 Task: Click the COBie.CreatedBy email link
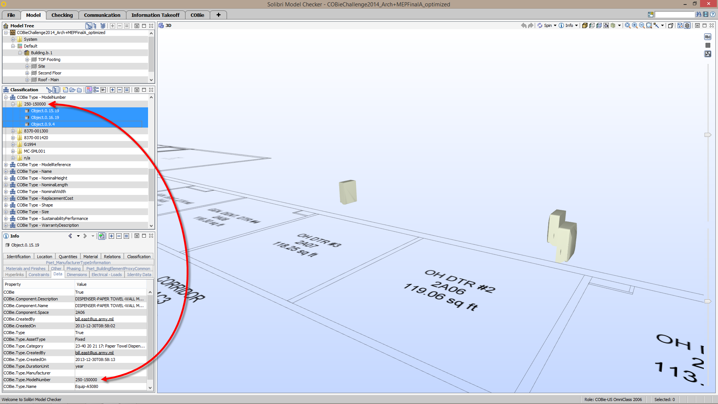tap(94, 319)
